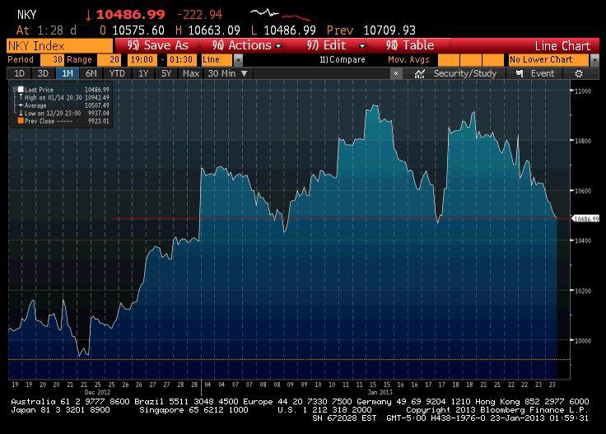Viewport: 606px width, 434px height.
Task: Click the Save As button
Action: point(158,45)
